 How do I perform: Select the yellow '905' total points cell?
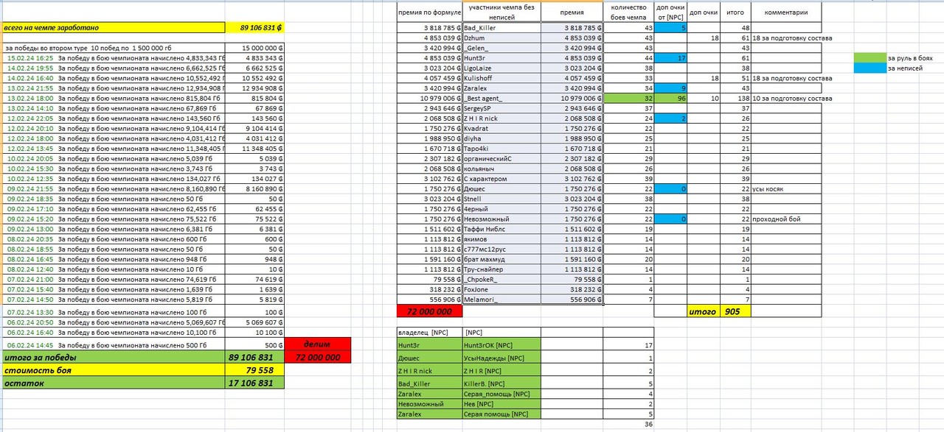tap(736, 311)
